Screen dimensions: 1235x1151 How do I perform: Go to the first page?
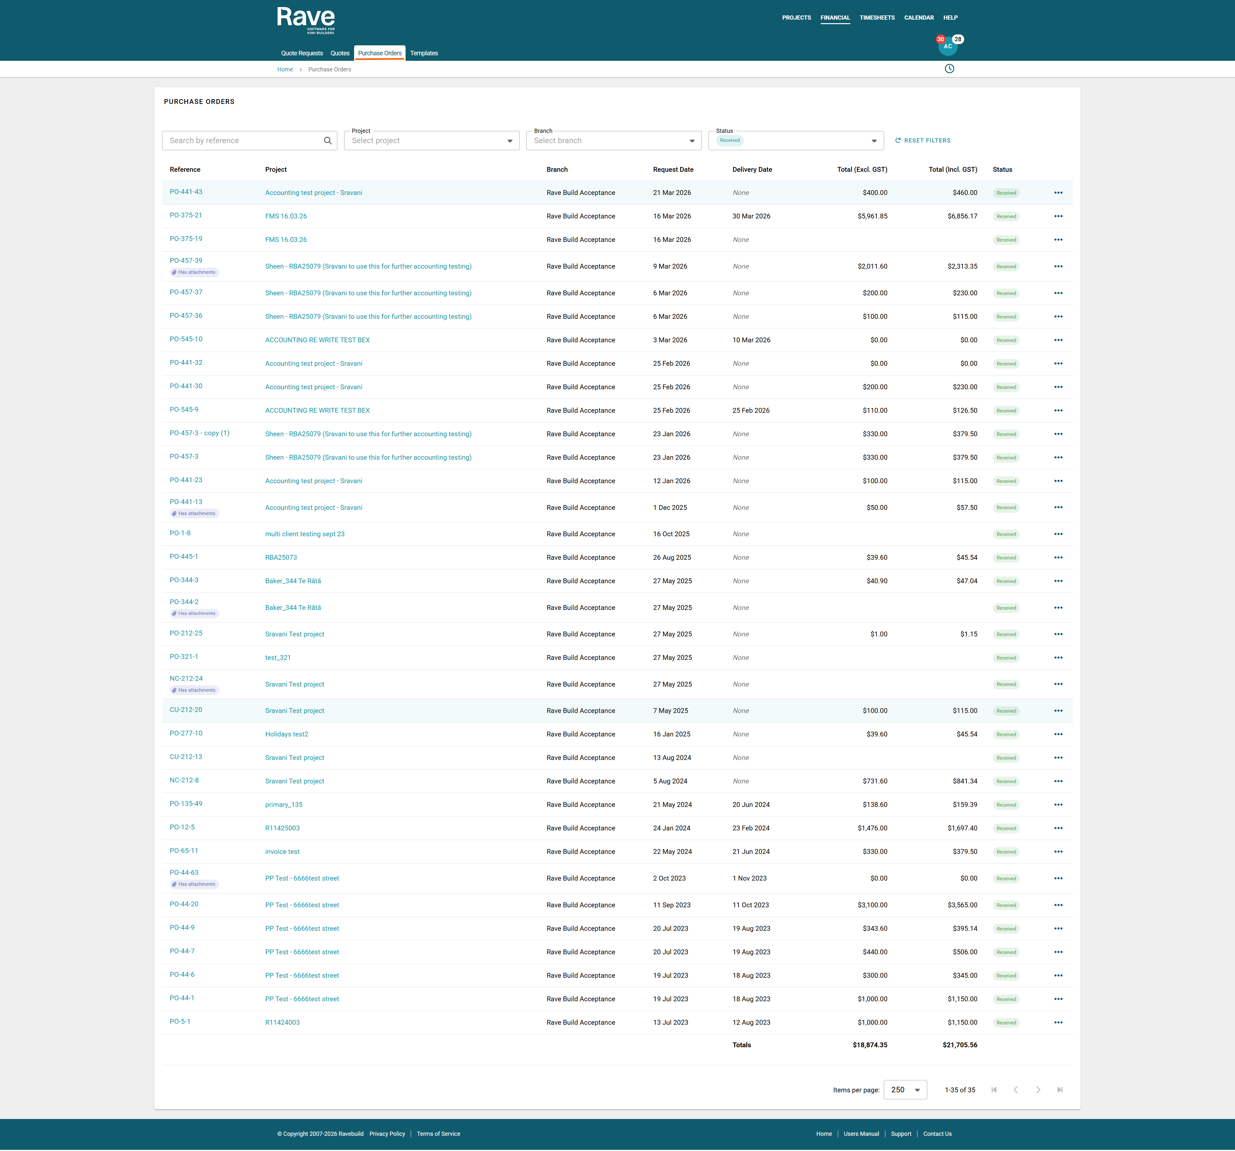point(994,1090)
